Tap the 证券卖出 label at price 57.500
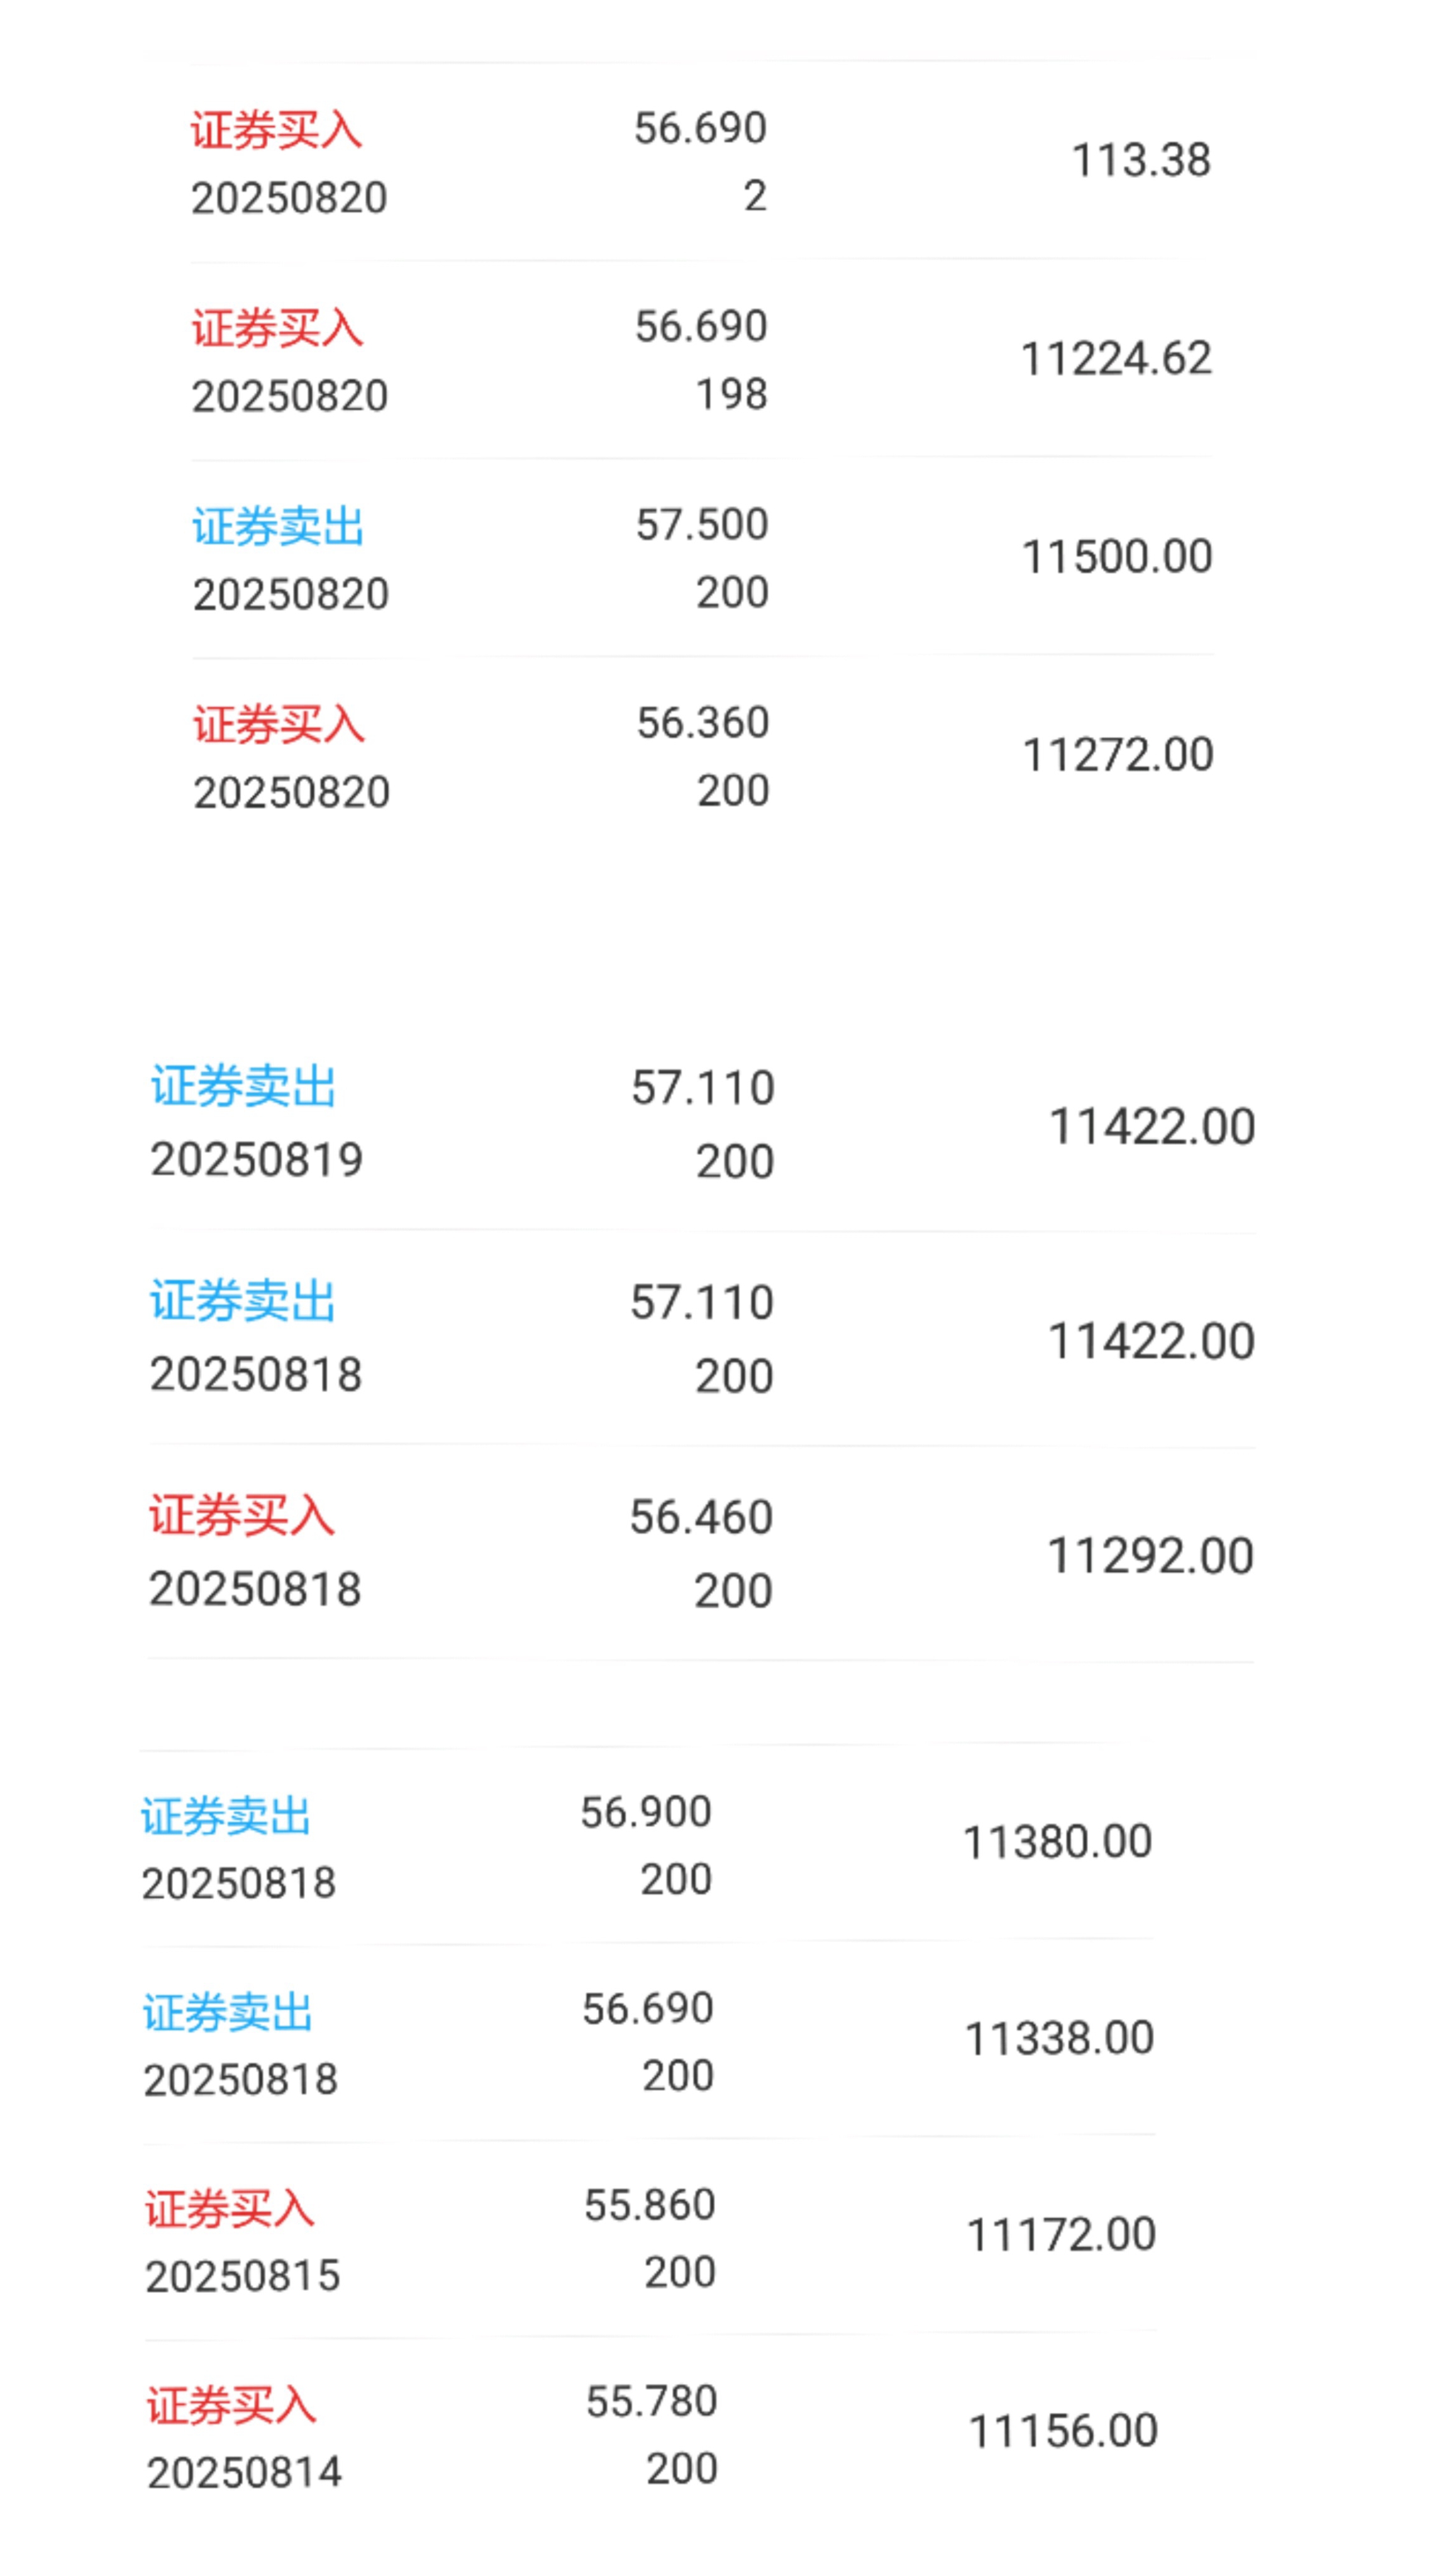The width and height of the screenshot is (1439, 2576). 278,526
